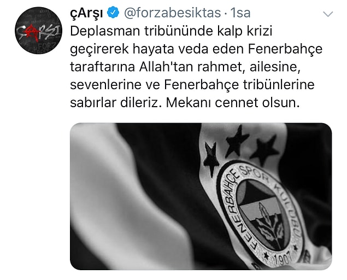Open the attached photo by its white stripe
The height and width of the screenshot is (280, 347).
(x=124, y=195)
